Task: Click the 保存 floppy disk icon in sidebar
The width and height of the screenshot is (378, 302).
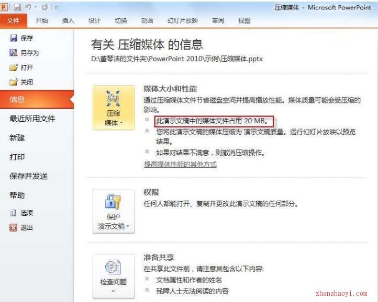Action: (x=13, y=38)
